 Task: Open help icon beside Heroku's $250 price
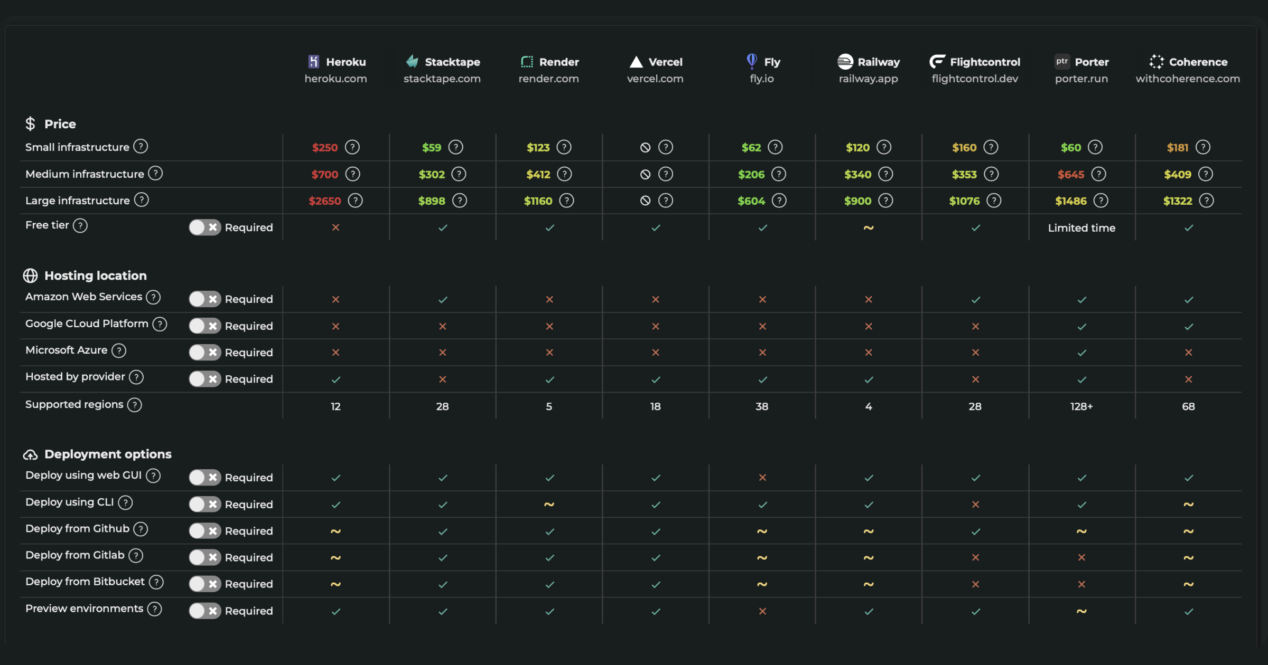coord(352,147)
